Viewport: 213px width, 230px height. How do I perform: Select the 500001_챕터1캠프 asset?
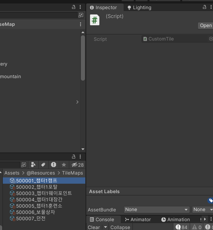pos(44,181)
